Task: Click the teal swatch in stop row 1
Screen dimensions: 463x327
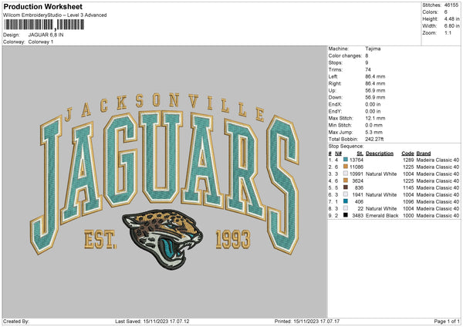Action: point(346,160)
